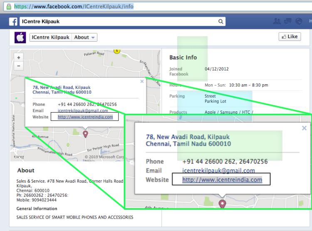
Task: Open the About dropdown menu
Action: 84,37
